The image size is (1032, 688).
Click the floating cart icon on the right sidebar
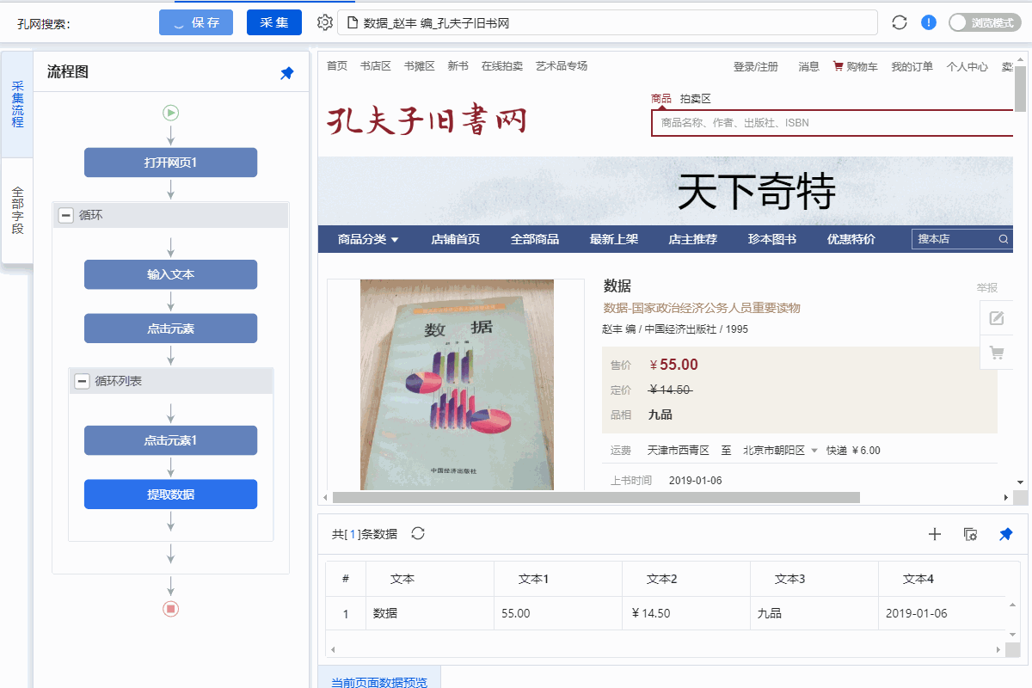[997, 353]
